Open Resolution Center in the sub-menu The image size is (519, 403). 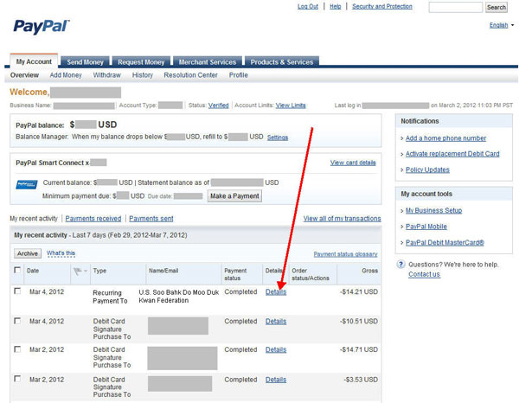click(190, 75)
